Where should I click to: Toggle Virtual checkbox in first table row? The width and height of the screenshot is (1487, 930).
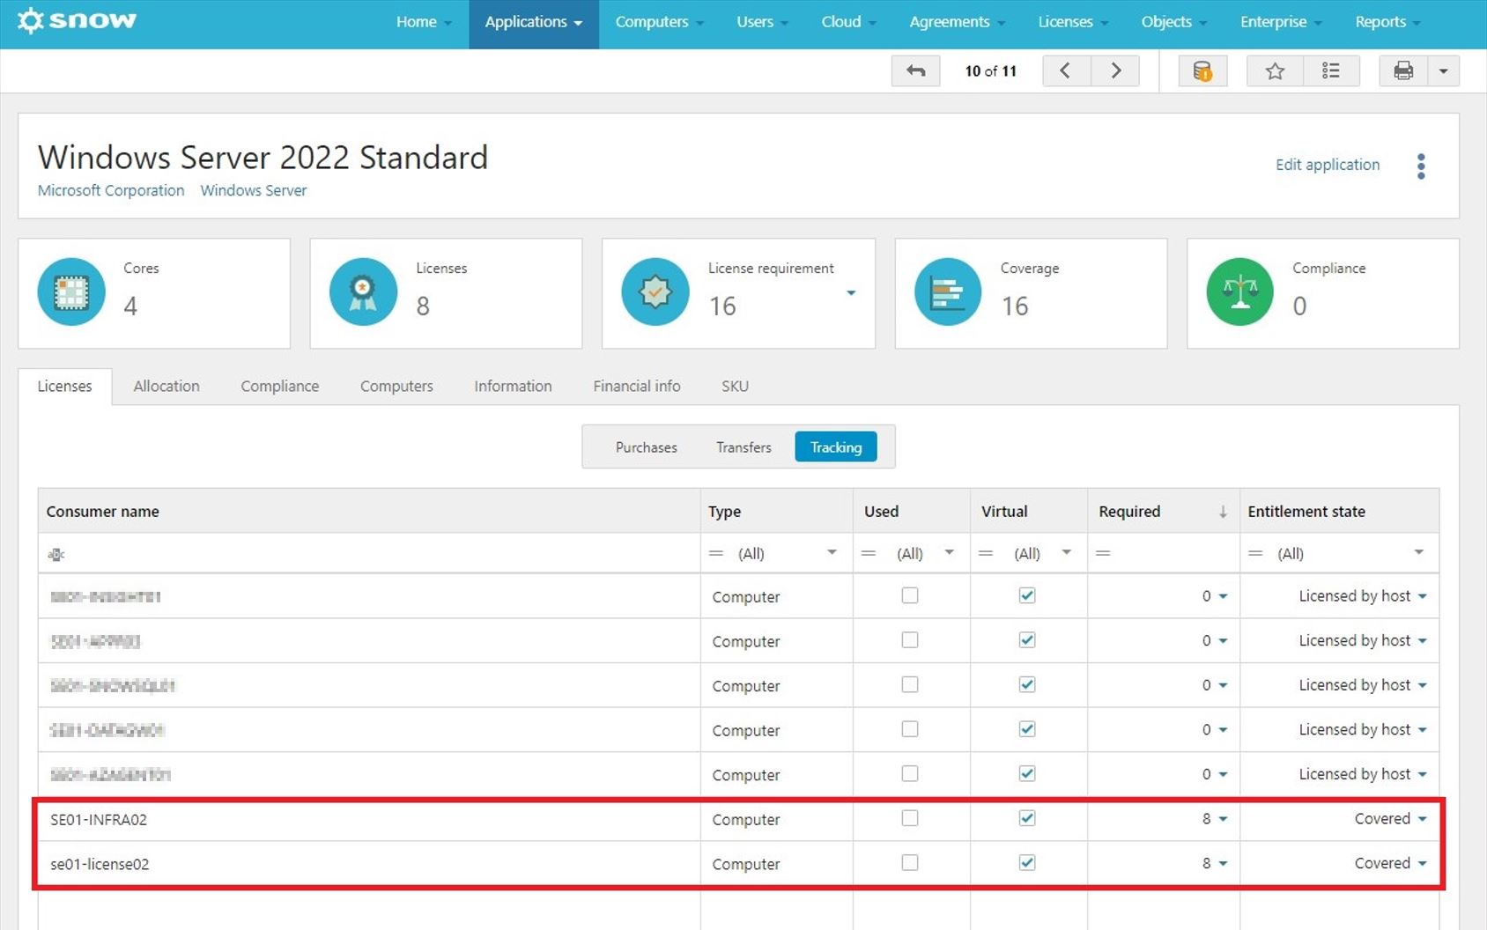(x=1027, y=595)
